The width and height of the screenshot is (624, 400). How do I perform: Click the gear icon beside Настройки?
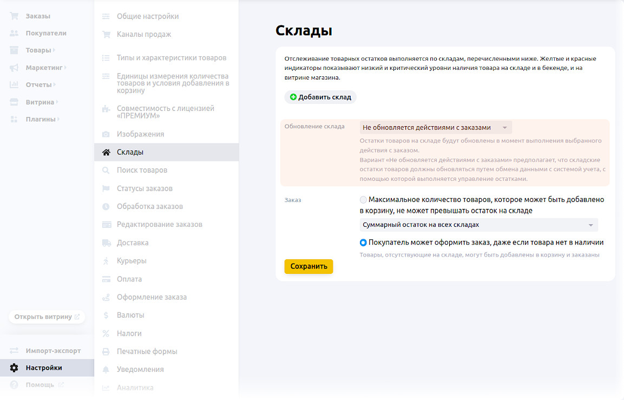pyautogui.click(x=14, y=368)
